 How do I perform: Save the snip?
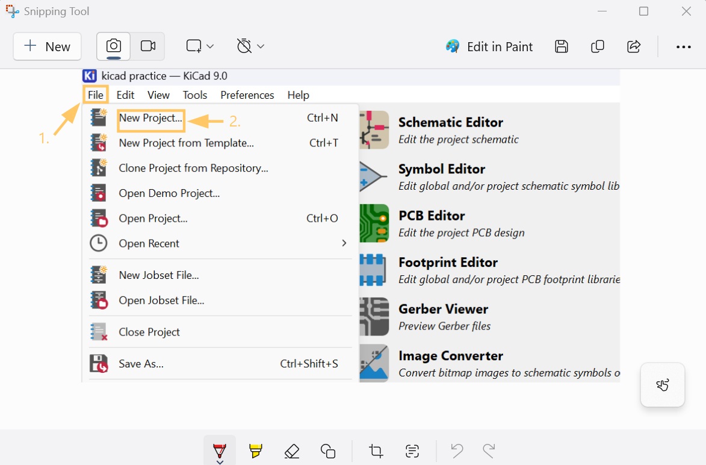561,46
